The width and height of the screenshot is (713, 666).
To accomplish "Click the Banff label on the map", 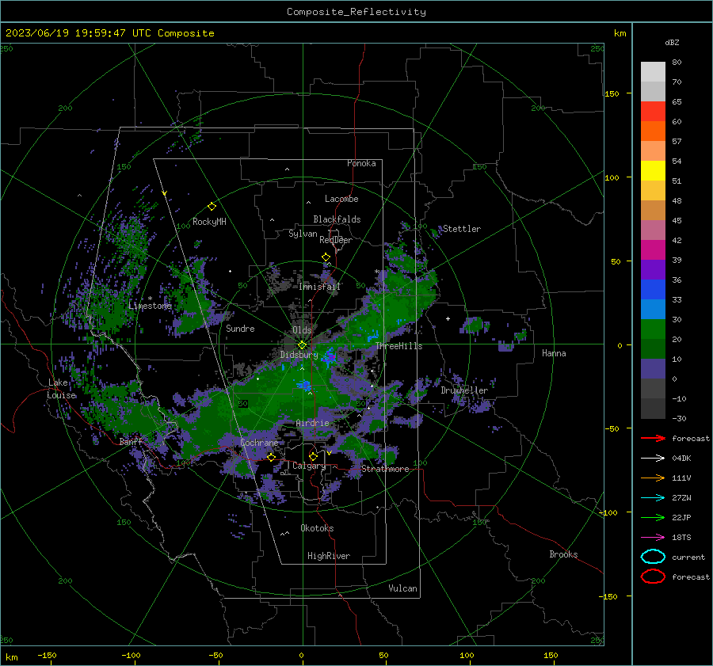I will pyautogui.click(x=131, y=441).
